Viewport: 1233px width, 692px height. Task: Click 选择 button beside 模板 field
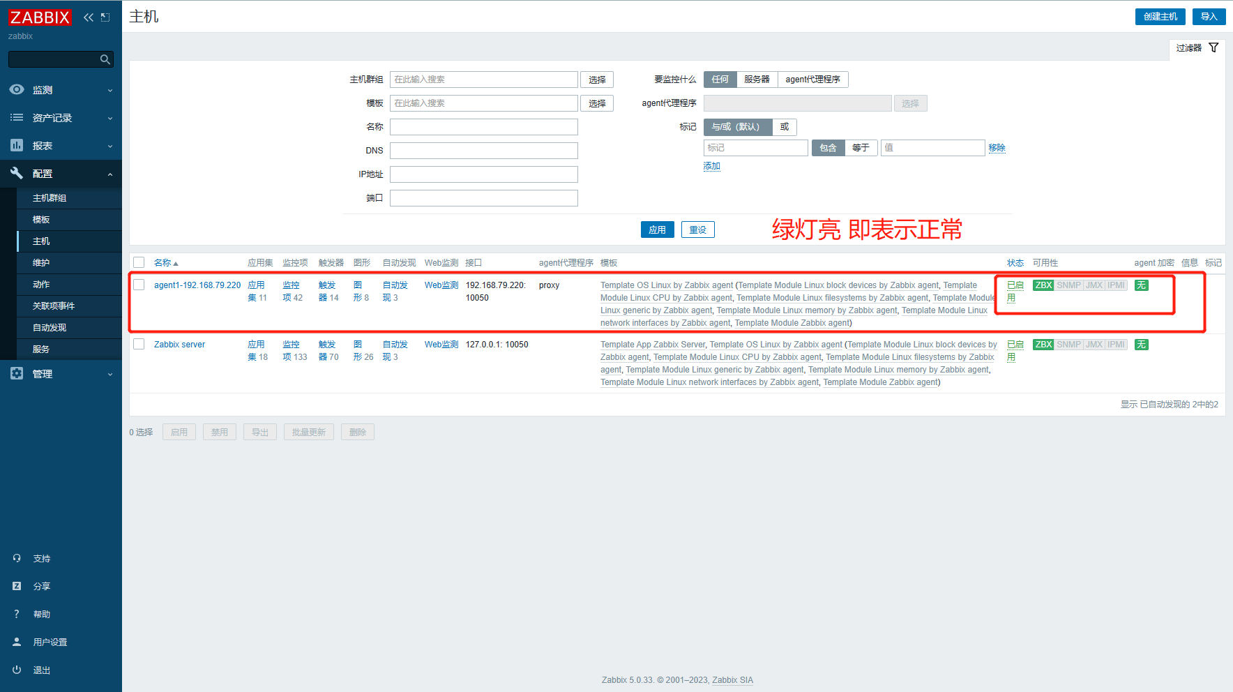click(597, 103)
